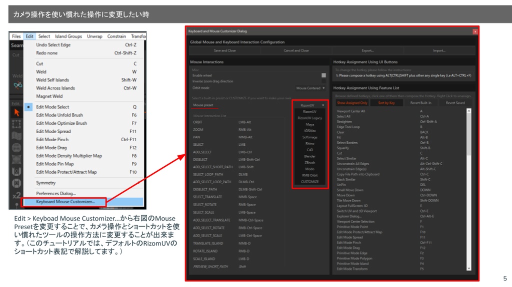Open the Mouse preset RizomUV dropdown

point(309,105)
